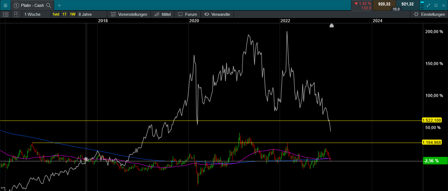Select the Platin - Cash tab
The height and width of the screenshot is (191, 448).
pos(32,5)
